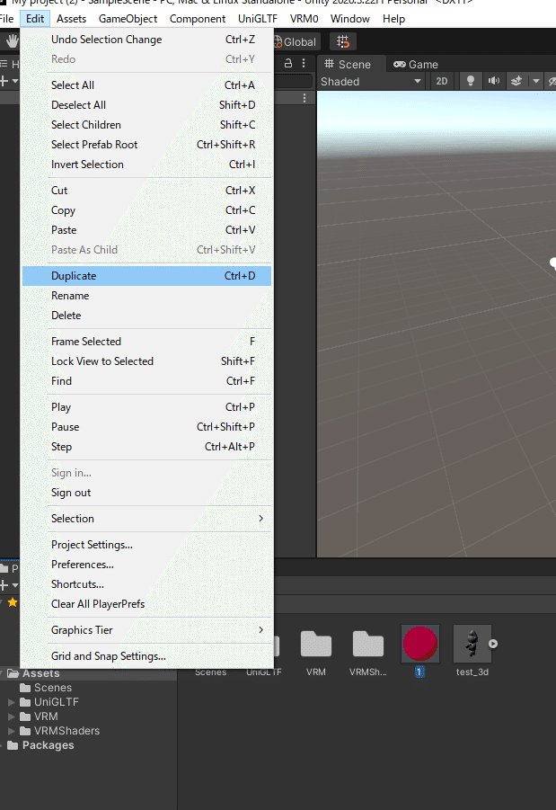This screenshot has width=556, height=810.
Task: Open the Component menu
Action: (198, 19)
